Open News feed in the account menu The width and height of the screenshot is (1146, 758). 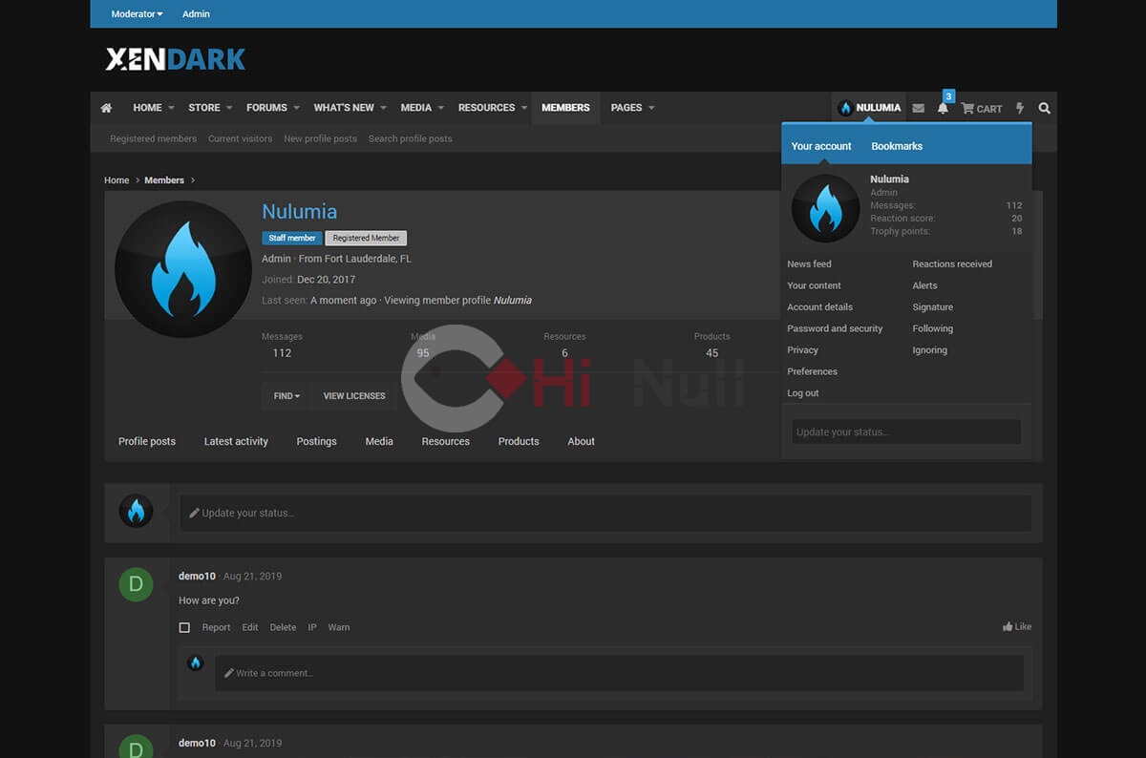[x=809, y=264]
